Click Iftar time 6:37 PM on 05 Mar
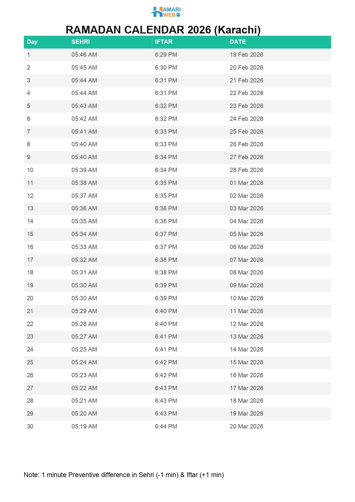 click(166, 234)
